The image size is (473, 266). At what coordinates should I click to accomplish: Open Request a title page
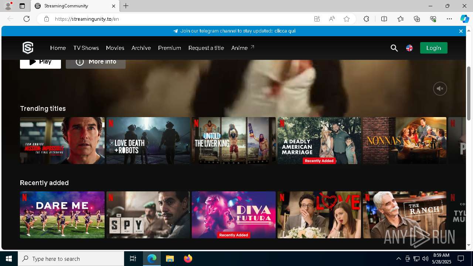point(206,48)
